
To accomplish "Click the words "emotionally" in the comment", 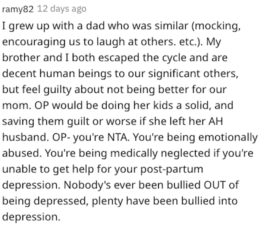I will tap(228, 138).
